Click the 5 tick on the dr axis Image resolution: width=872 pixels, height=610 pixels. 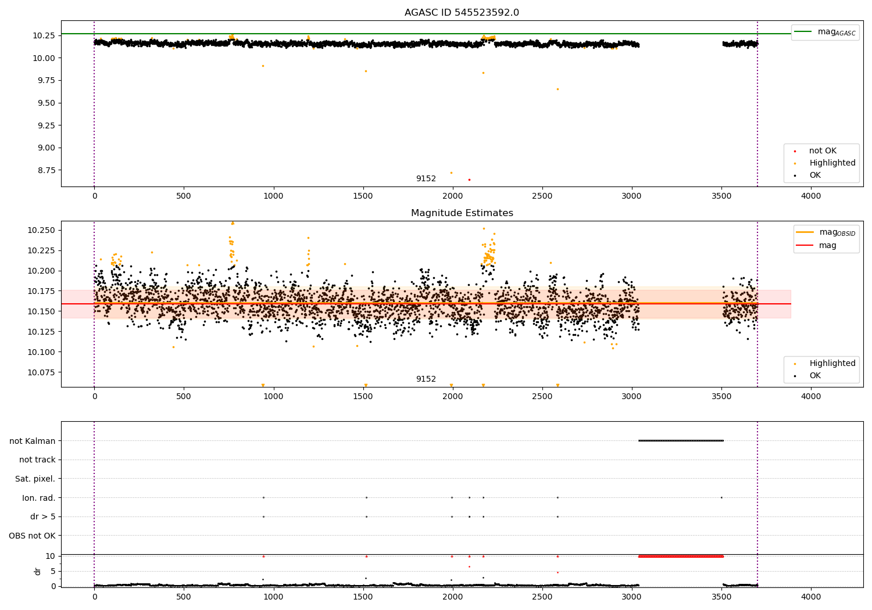[53, 571]
